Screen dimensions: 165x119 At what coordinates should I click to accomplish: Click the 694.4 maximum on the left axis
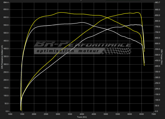[x=5, y=2]
